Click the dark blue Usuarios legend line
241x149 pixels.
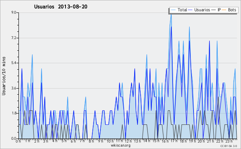[190, 10]
